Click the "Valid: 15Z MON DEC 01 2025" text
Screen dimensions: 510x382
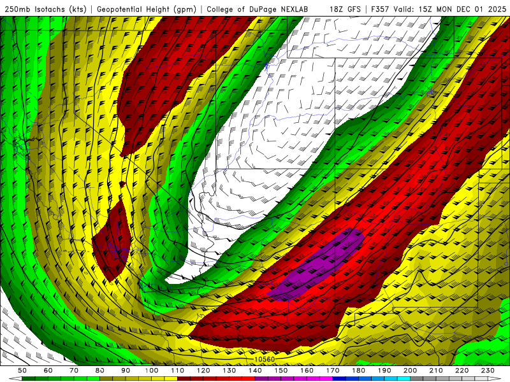[450, 9]
